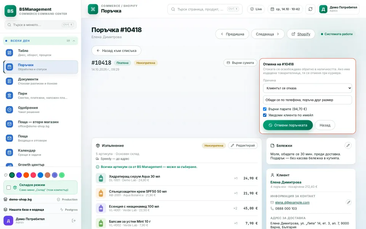Select the dark green theme color swatch
Image resolution: width=366 pixels, height=229 pixels.
12,175
